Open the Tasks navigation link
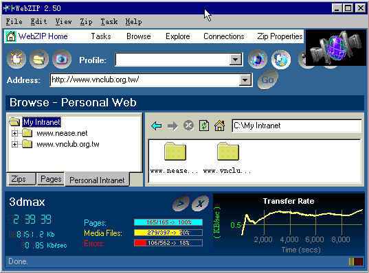The width and height of the screenshot is (369, 273). (x=101, y=36)
